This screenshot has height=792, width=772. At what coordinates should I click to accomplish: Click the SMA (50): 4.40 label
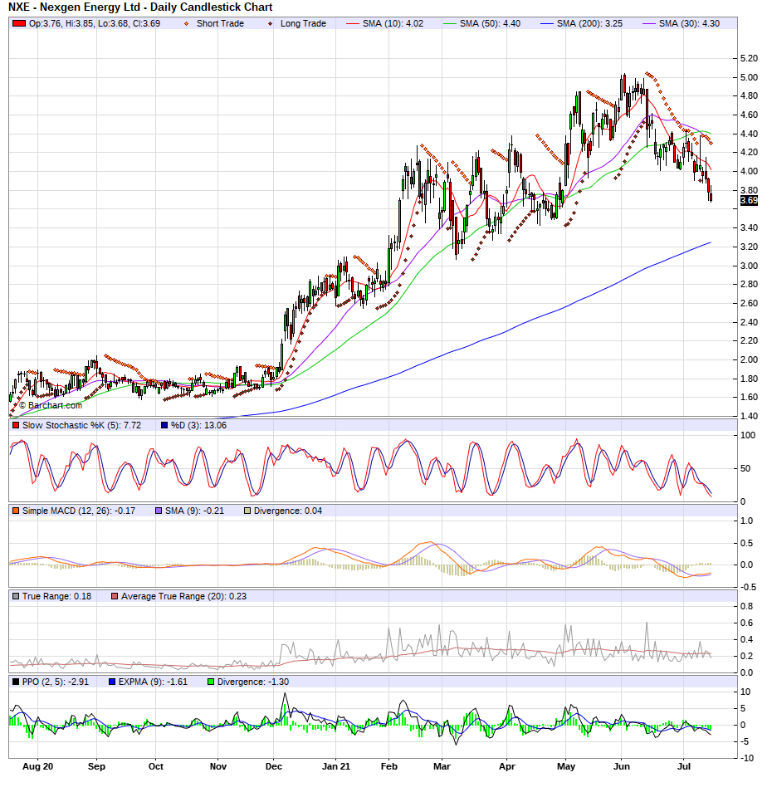pos(490,24)
